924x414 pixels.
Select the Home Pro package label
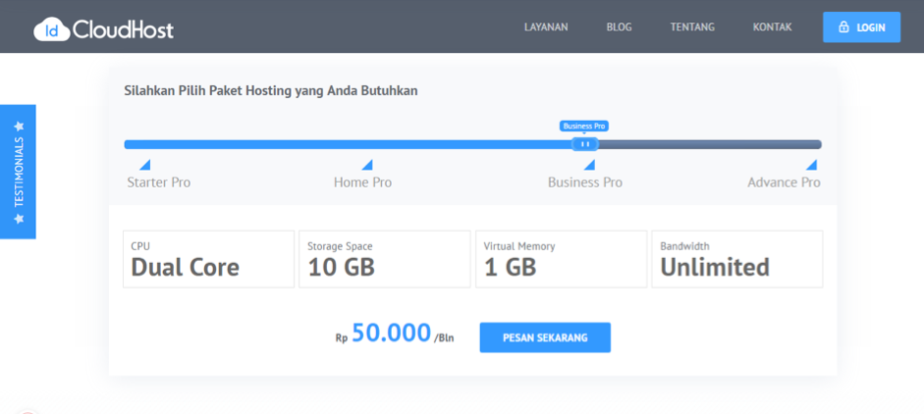pyautogui.click(x=362, y=182)
